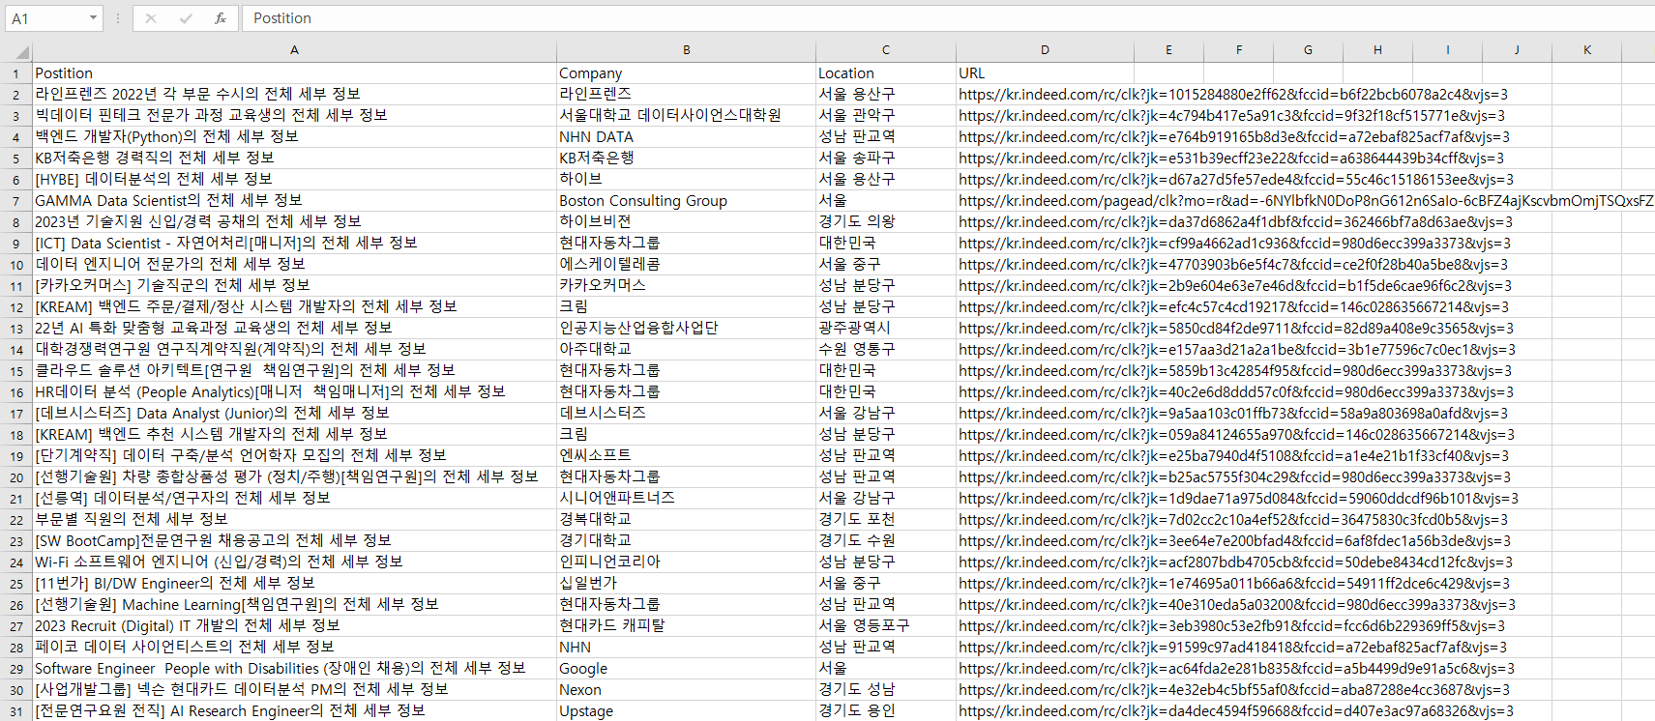The width and height of the screenshot is (1655, 721).
Task: Select the 수원 영통구 location cell
Action: (x=885, y=350)
